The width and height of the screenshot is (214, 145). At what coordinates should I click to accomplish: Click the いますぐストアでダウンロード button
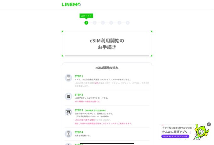click(x=175, y=136)
